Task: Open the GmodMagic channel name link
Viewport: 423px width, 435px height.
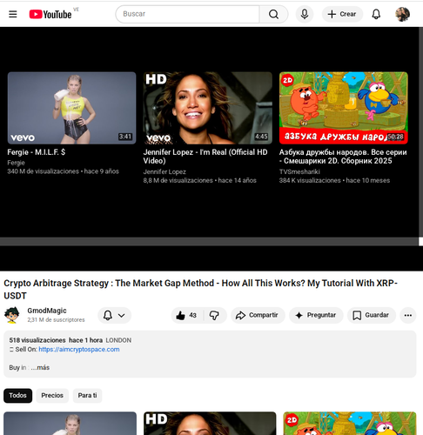Action: pyautogui.click(x=47, y=311)
